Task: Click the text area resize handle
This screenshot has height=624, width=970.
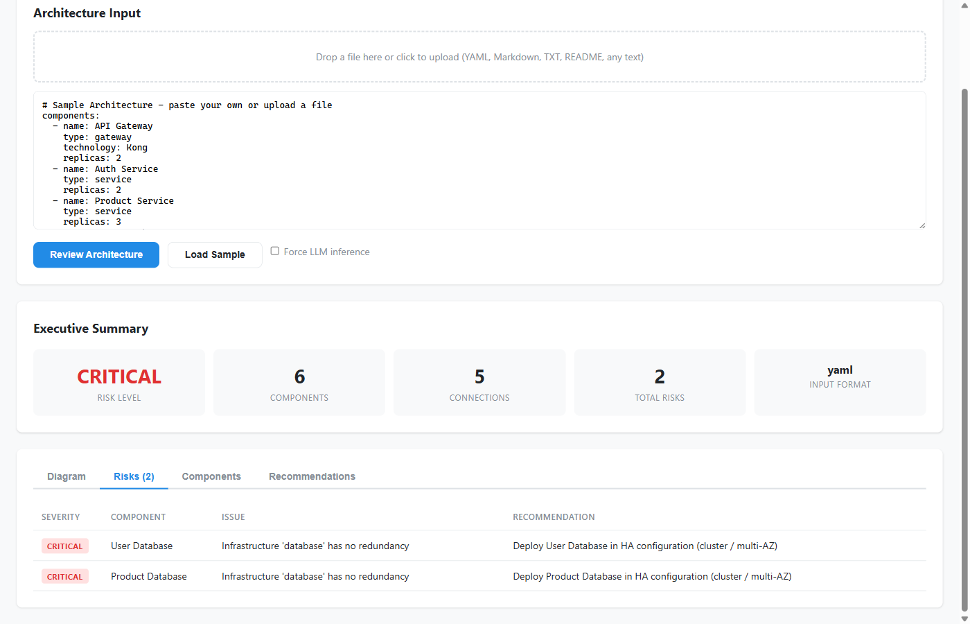Action: tap(921, 225)
